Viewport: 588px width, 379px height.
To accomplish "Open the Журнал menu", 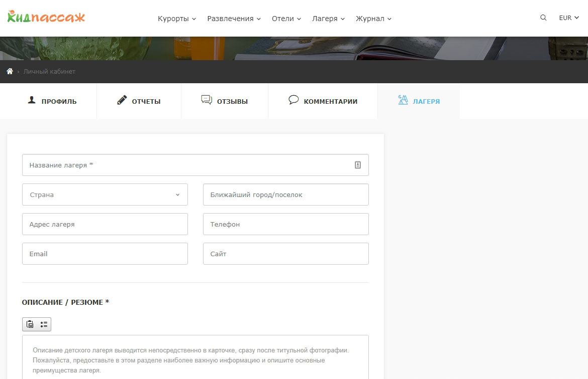I will pyautogui.click(x=373, y=19).
